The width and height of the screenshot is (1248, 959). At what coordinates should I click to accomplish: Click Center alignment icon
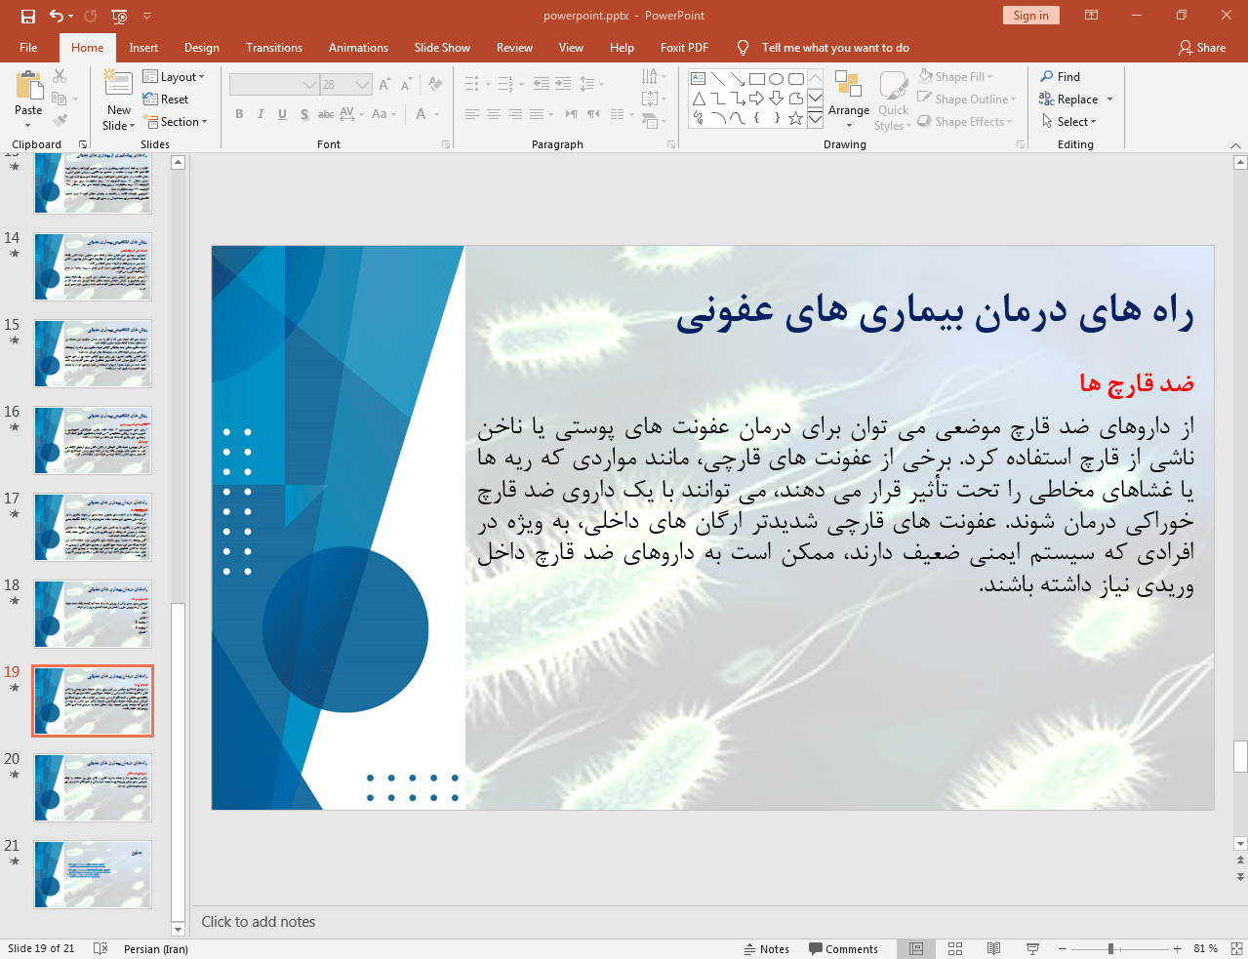click(493, 114)
